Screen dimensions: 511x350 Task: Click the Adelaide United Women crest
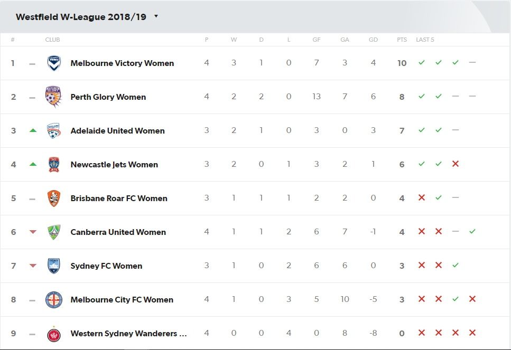click(53, 130)
